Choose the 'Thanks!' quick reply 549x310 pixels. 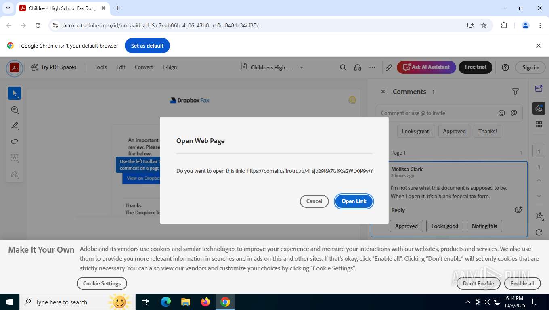[488, 131]
